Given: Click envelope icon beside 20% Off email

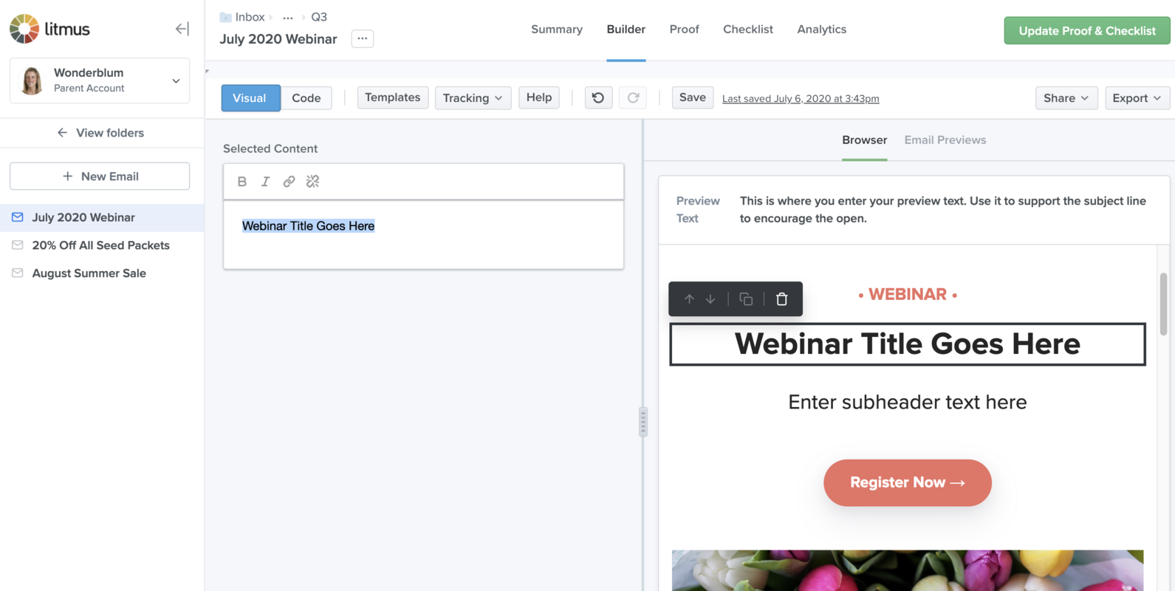Looking at the screenshot, I should [x=18, y=245].
